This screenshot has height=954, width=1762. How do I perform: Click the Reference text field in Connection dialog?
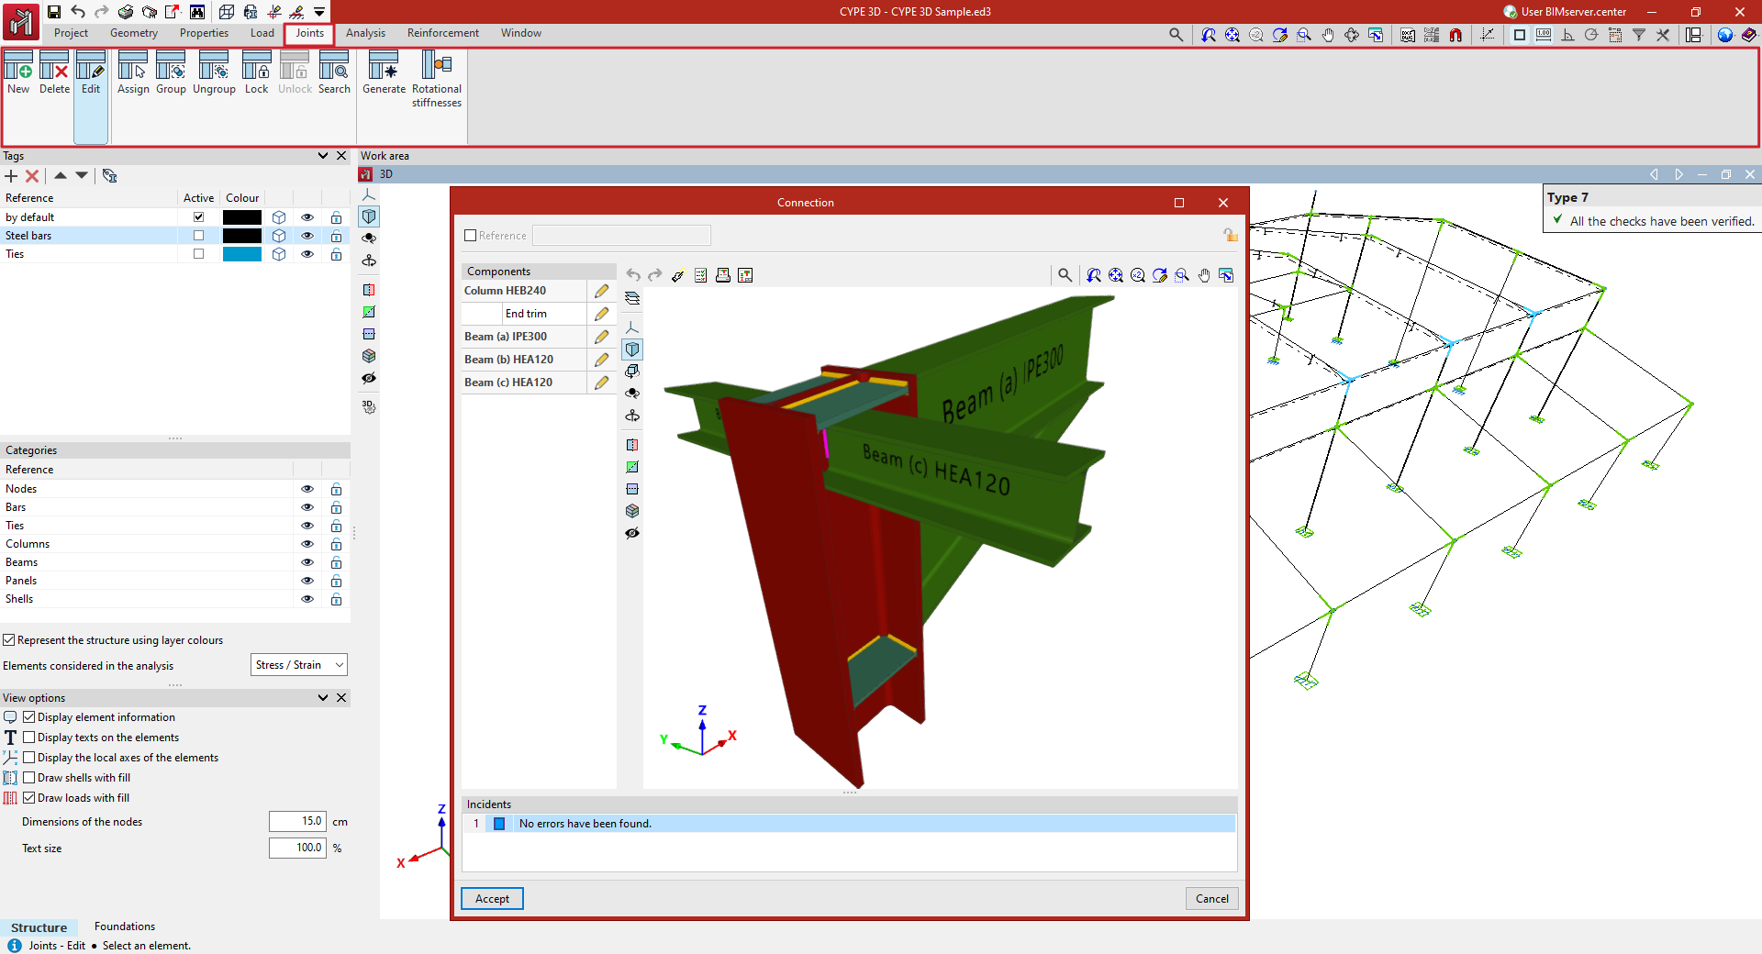click(x=622, y=236)
